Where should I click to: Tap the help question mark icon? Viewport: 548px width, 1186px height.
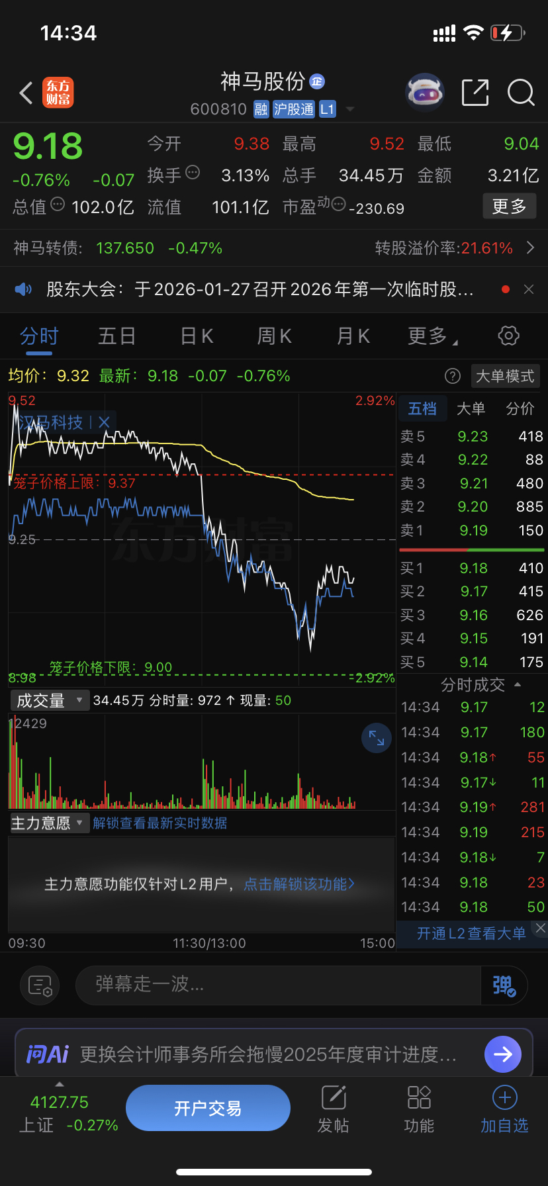point(453,377)
